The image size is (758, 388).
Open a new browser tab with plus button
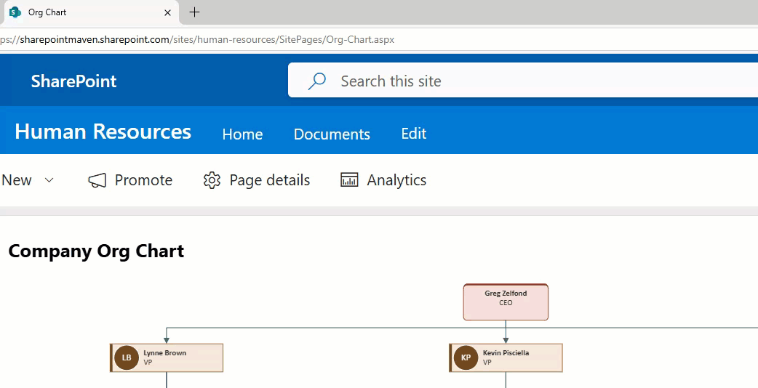[x=194, y=12]
